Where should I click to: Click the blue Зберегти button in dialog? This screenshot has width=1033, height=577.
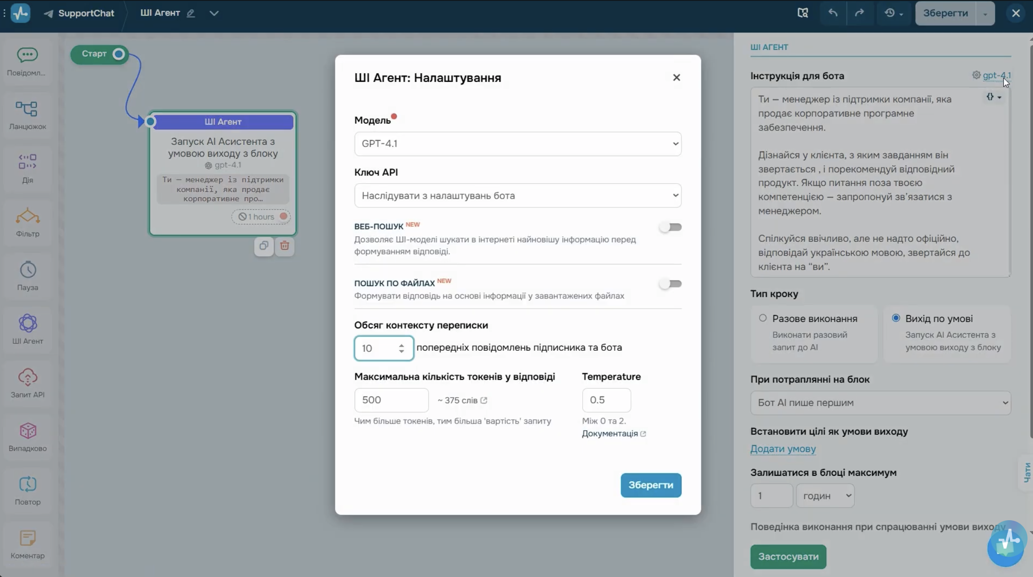(x=651, y=485)
